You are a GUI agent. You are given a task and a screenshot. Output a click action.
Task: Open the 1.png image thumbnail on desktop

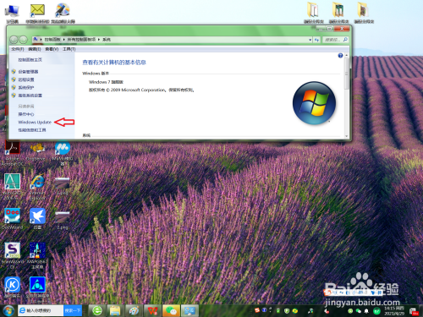[63, 186]
